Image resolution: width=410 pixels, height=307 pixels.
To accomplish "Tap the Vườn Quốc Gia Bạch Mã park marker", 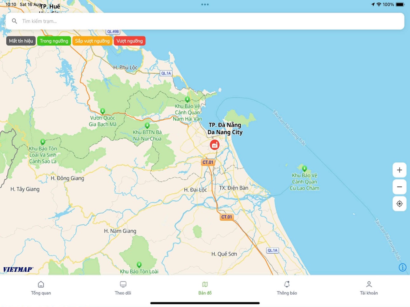I will pyautogui.click(x=103, y=111).
